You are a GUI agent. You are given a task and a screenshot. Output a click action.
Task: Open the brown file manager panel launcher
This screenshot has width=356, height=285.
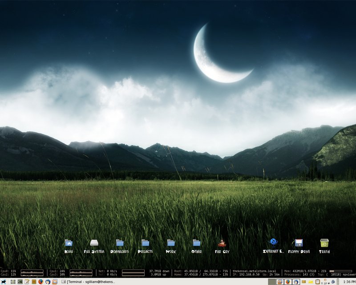coord(34,282)
